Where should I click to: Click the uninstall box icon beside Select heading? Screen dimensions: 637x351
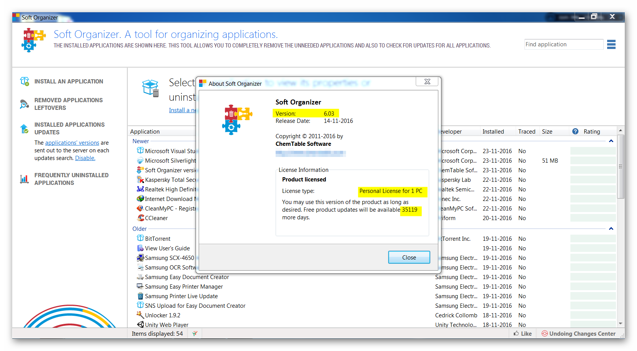(x=151, y=88)
